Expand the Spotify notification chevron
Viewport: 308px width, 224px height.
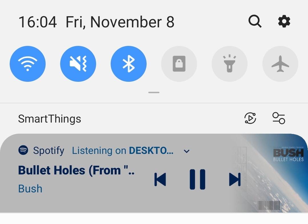click(x=187, y=151)
